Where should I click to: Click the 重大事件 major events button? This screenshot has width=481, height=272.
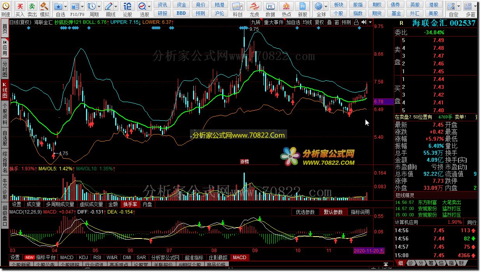pos(274,23)
